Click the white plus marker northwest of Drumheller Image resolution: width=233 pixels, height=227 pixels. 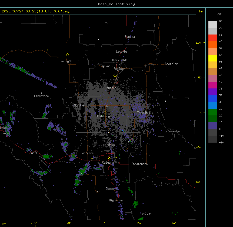click(x=165, y=101)
